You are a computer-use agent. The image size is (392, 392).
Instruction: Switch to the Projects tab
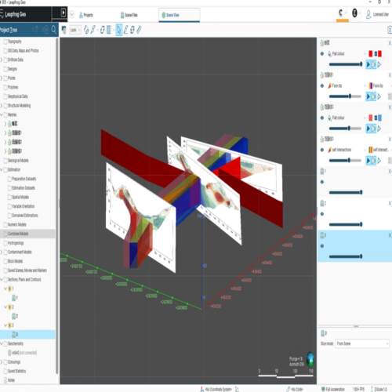pos(86,15)
